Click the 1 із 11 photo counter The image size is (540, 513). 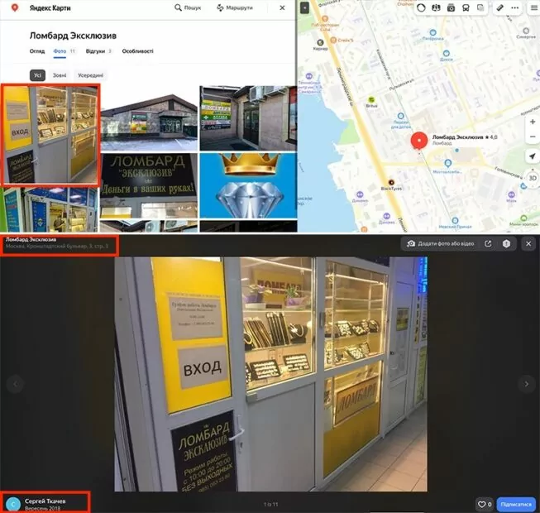[270, 505]
